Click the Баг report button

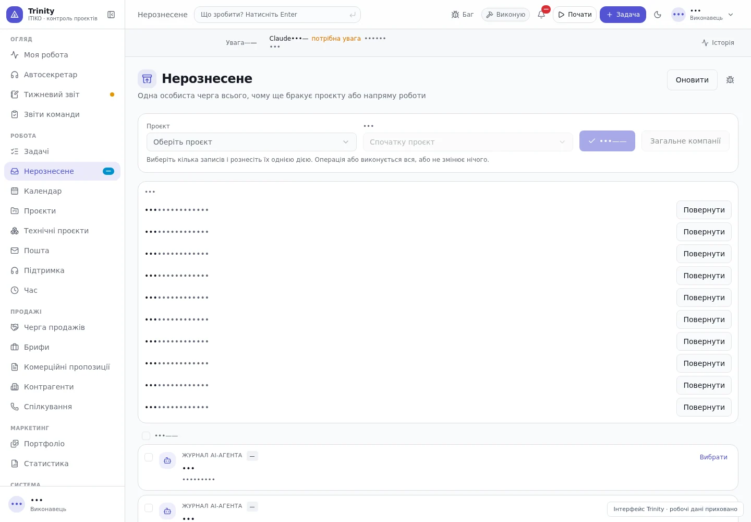463,15
